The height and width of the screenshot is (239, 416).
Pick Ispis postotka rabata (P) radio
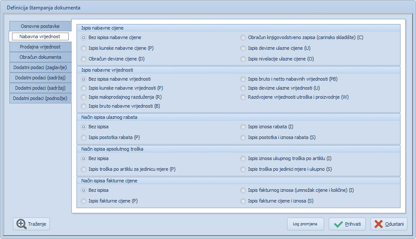click(84, 138)
